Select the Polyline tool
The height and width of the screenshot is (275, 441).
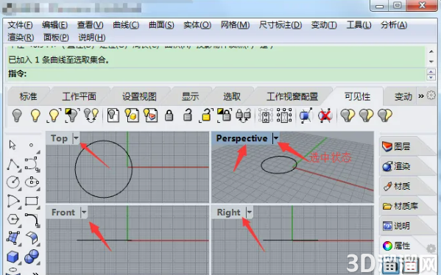point(13,165)
